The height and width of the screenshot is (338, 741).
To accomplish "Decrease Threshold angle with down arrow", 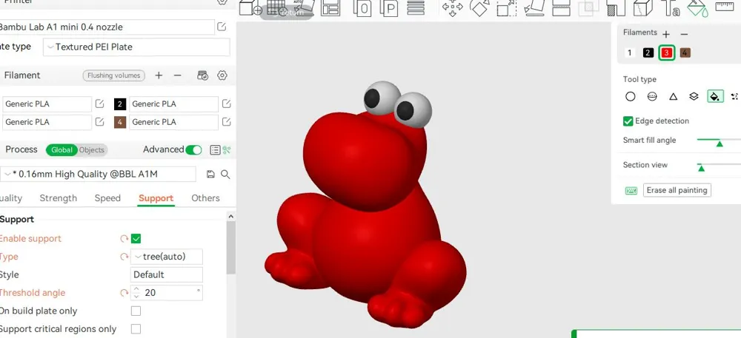I will click(x=136, y=297).
